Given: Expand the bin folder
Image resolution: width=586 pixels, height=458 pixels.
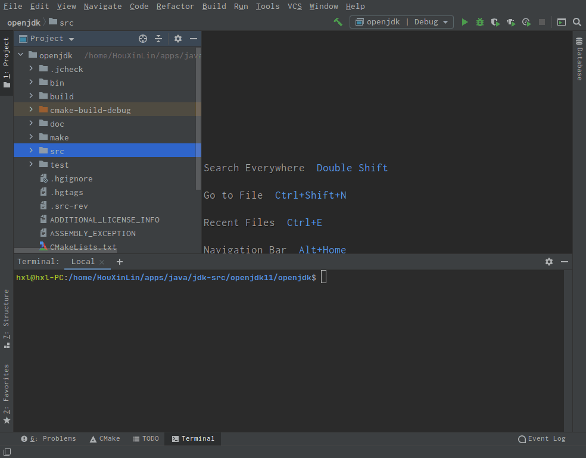Looking at the screenshot, I should [31, 83].
